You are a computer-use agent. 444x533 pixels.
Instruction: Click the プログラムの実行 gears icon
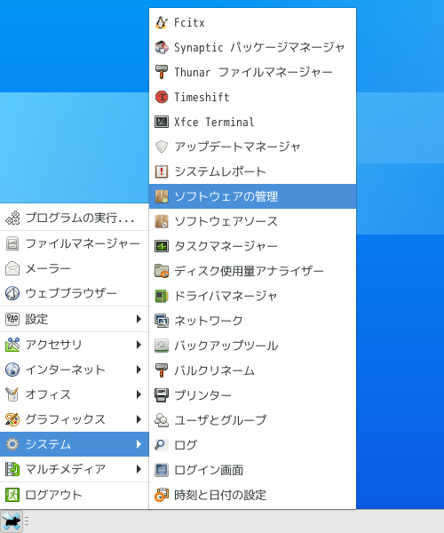tap(12, 219)
